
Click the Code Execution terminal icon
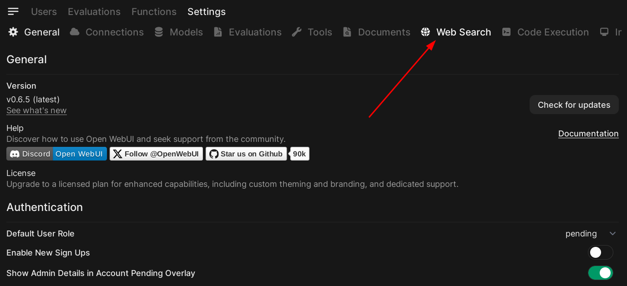pyautogui.click(x=506, y=32)
